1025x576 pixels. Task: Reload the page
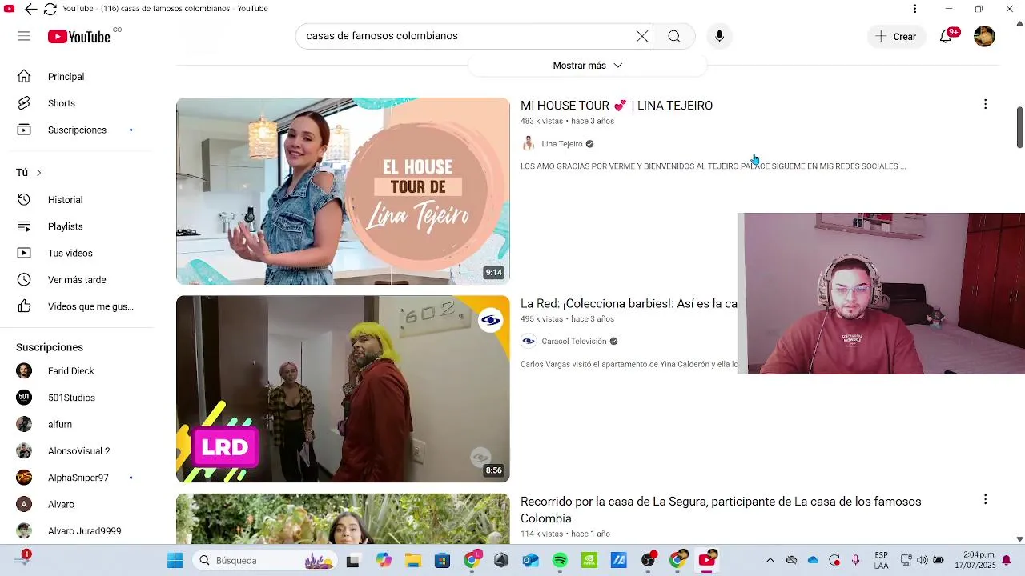(x=50, y=9)
